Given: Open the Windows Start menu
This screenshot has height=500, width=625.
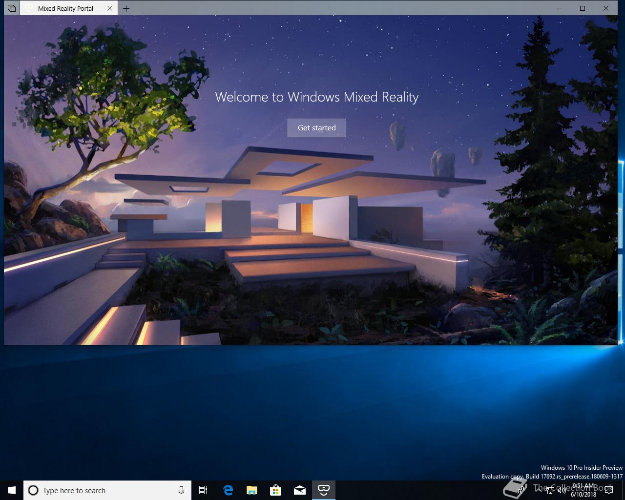Looking at the screenshot, I should (x=12, y=490).
